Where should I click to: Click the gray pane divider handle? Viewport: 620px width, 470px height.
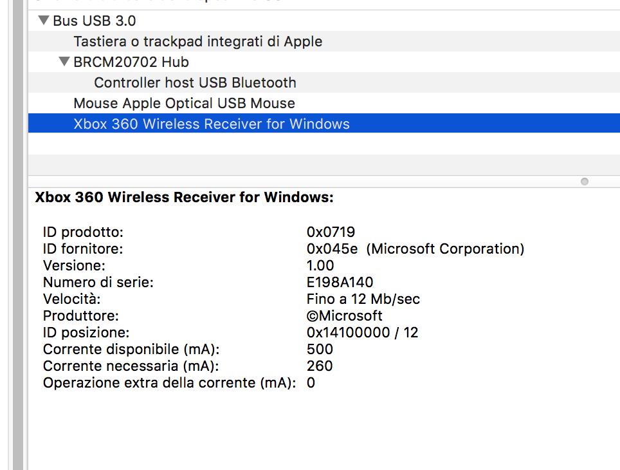585,182
